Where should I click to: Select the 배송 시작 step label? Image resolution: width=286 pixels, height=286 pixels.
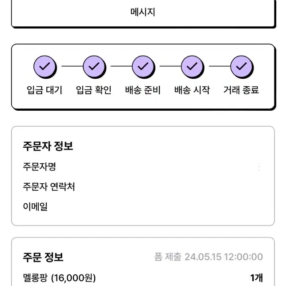tap(192, 90)
